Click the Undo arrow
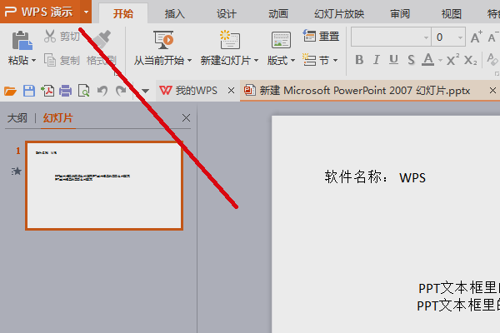Viewport: 500px width, 333px height. [102, 91]
